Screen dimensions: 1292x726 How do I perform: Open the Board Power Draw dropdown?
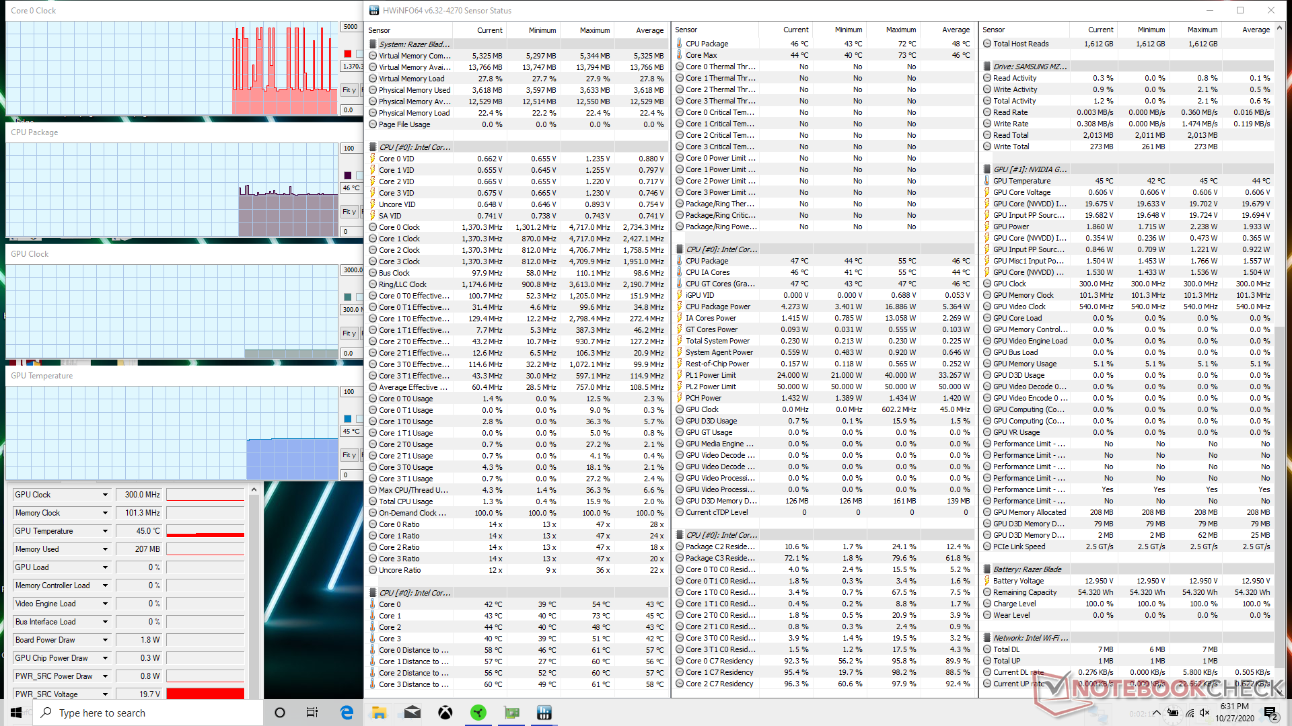[105, 640]
